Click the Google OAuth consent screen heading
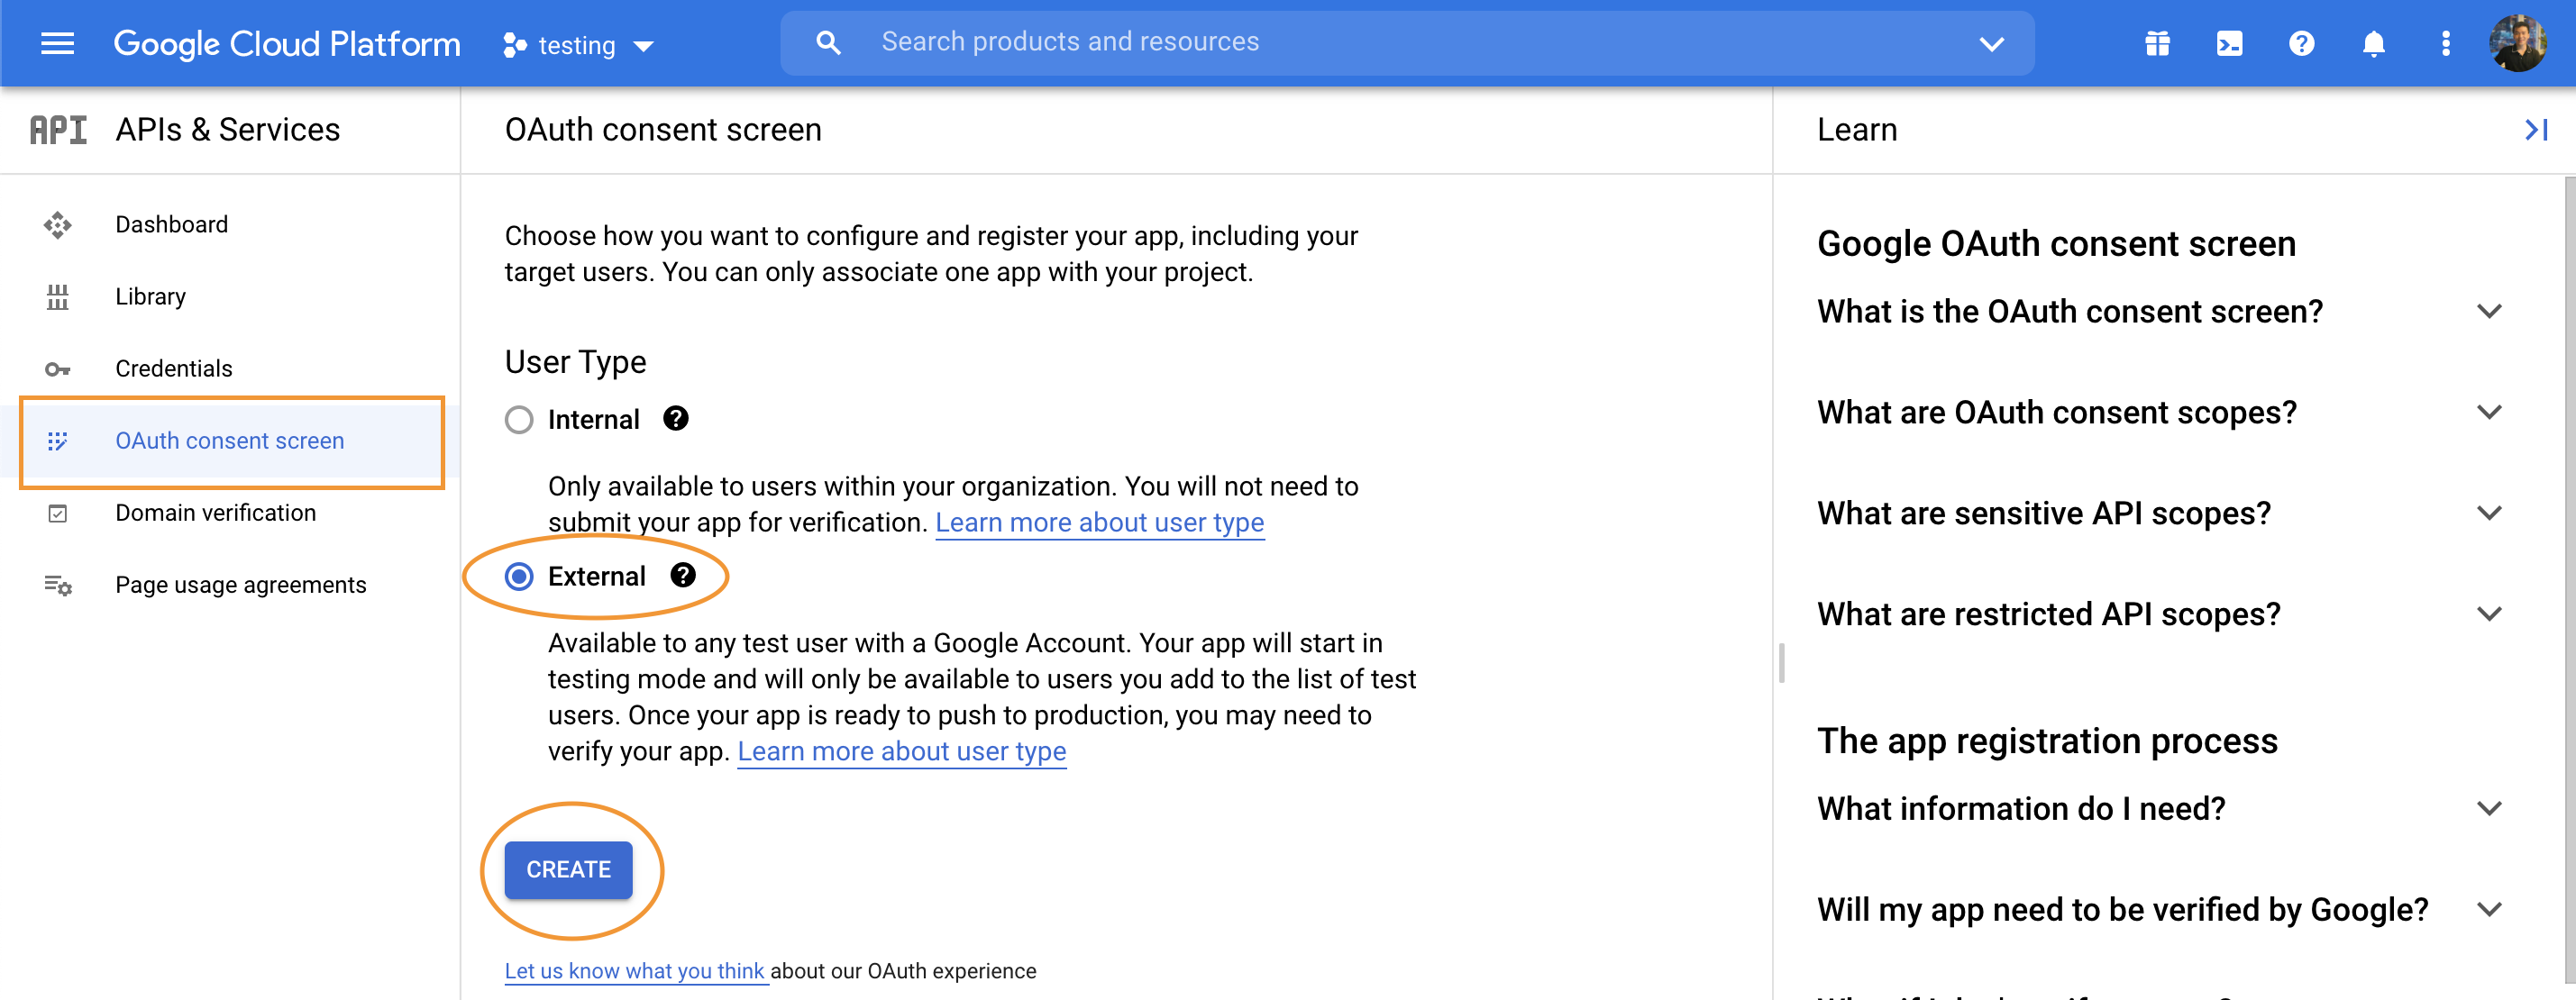The width and height of the screenshot is (2576, 1000). pos(2056,243)
